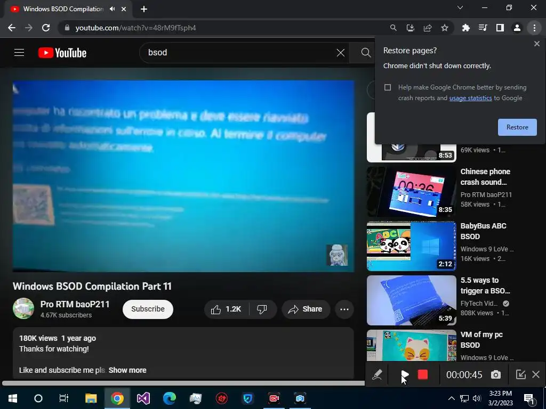Viewport: 546px width, 409px height.
Task: Open File Explorer from taskbar
Action: tap(91, 398)
